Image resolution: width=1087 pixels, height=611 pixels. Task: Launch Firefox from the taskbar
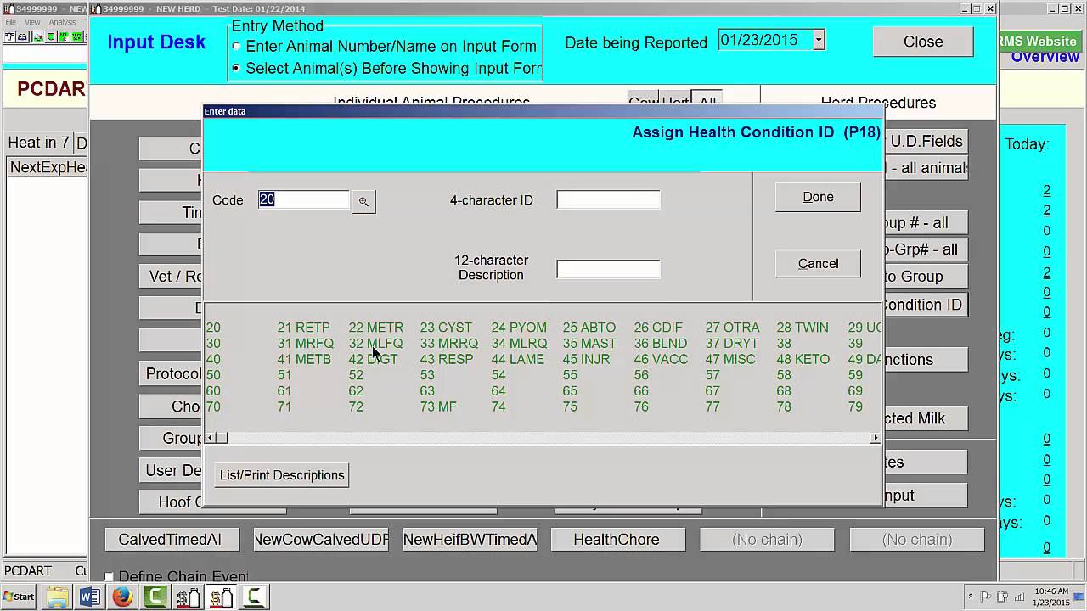tap(122, 597)
